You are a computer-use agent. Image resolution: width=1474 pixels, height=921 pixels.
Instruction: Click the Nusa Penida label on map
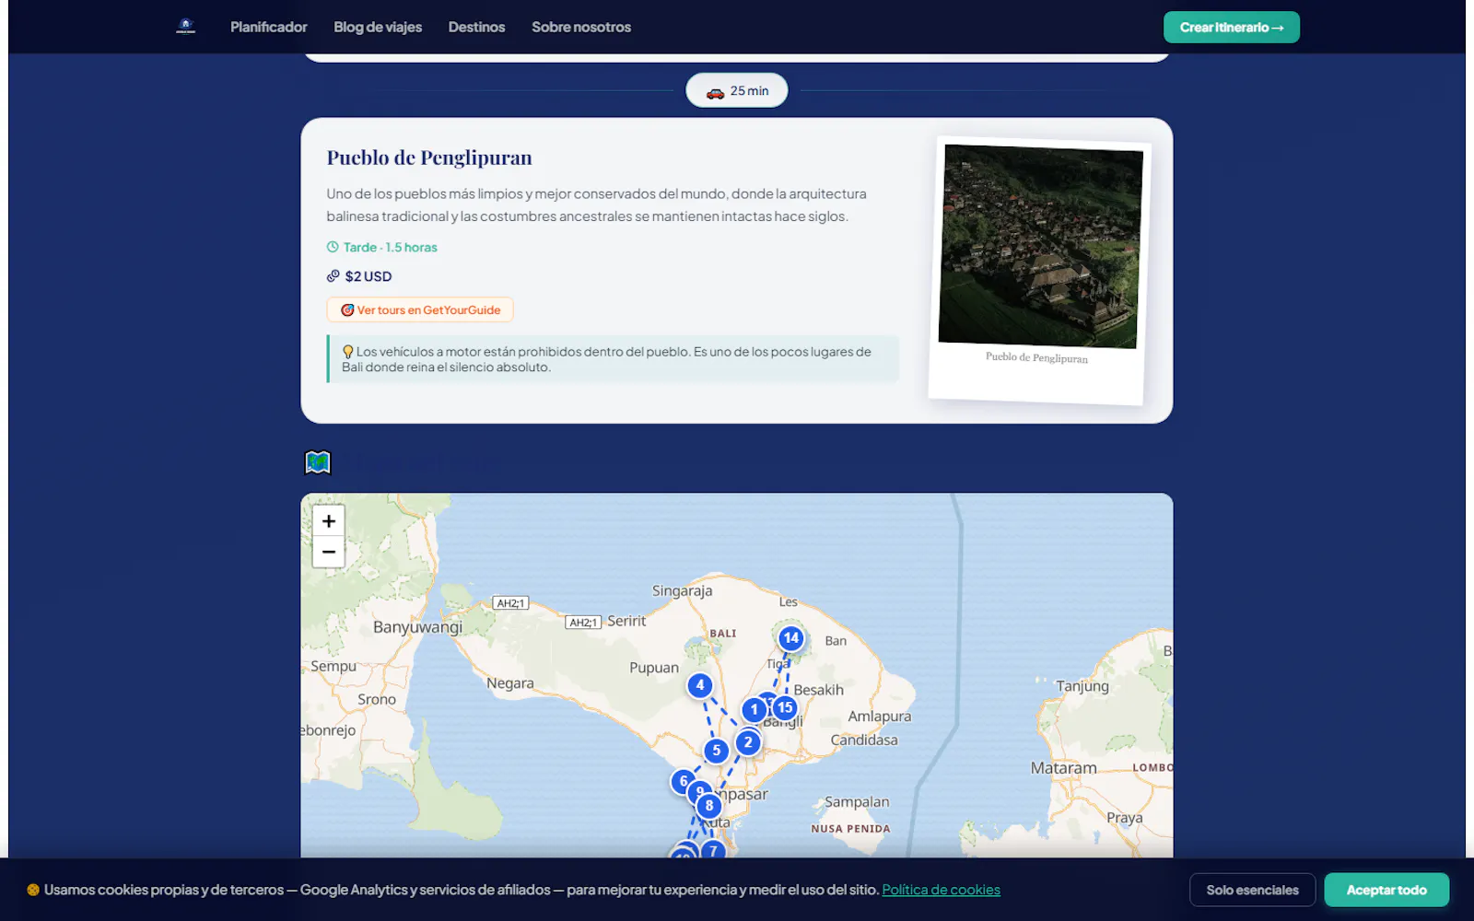pos(850,829)
